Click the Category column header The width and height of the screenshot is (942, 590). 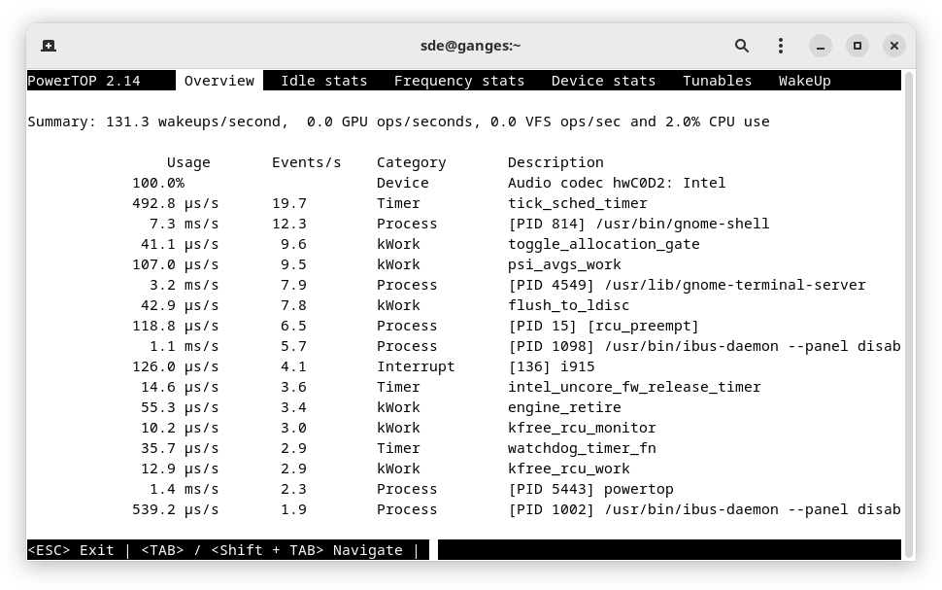(412, 162)
